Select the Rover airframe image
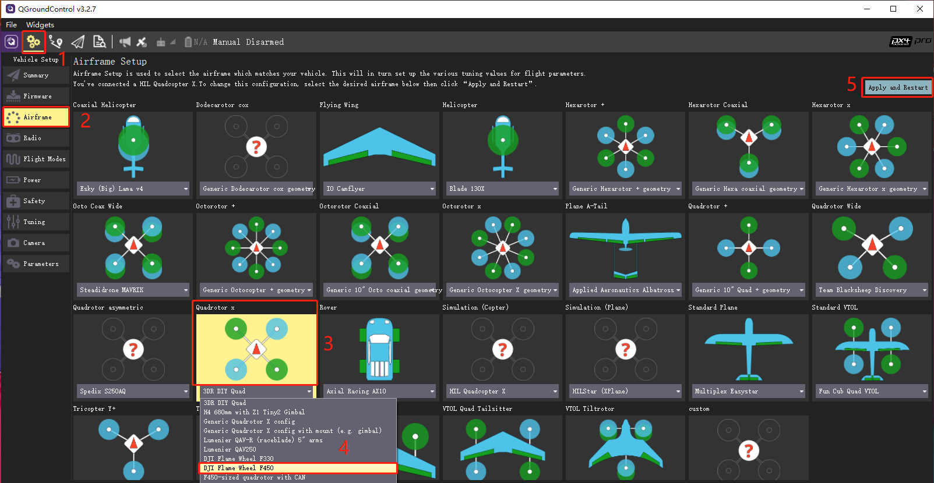The height and width of the screenshot is (483, 934). (379, 349)
